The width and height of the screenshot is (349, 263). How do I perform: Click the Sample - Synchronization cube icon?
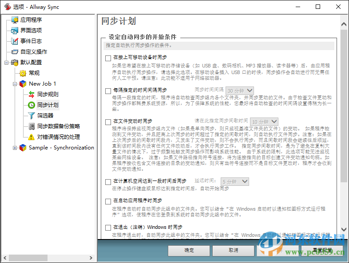pyautogui.click(x=23, y=148)
